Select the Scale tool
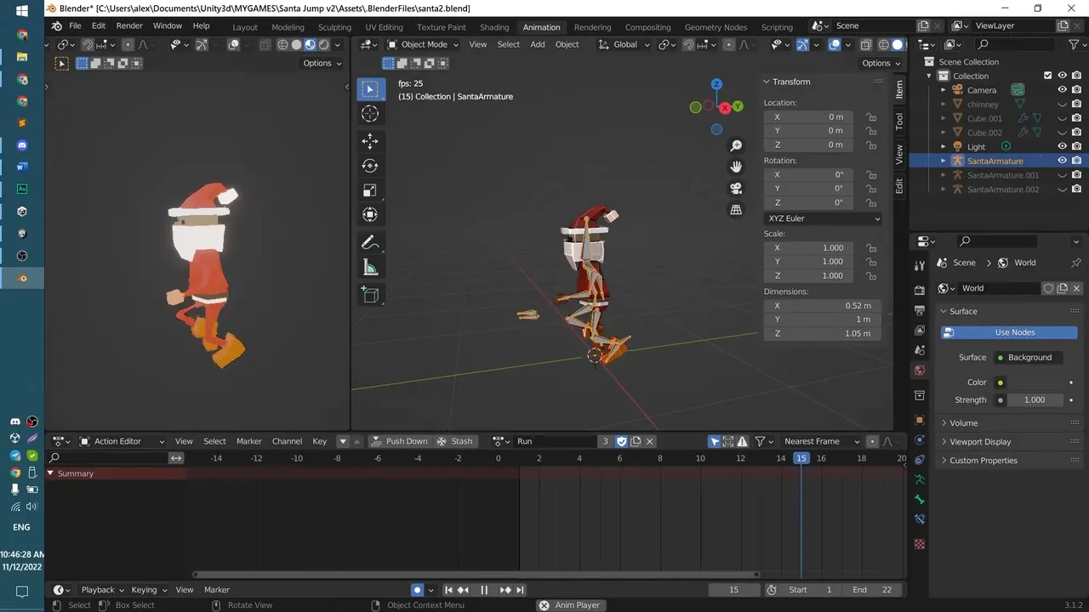1089x612 pixels. pyautogui.click(x=370, y=190)
